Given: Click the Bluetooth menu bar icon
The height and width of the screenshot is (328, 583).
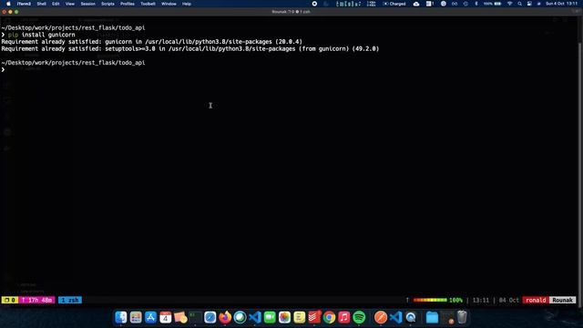Looking at the screenshot, I should click(x=476, y=4).
